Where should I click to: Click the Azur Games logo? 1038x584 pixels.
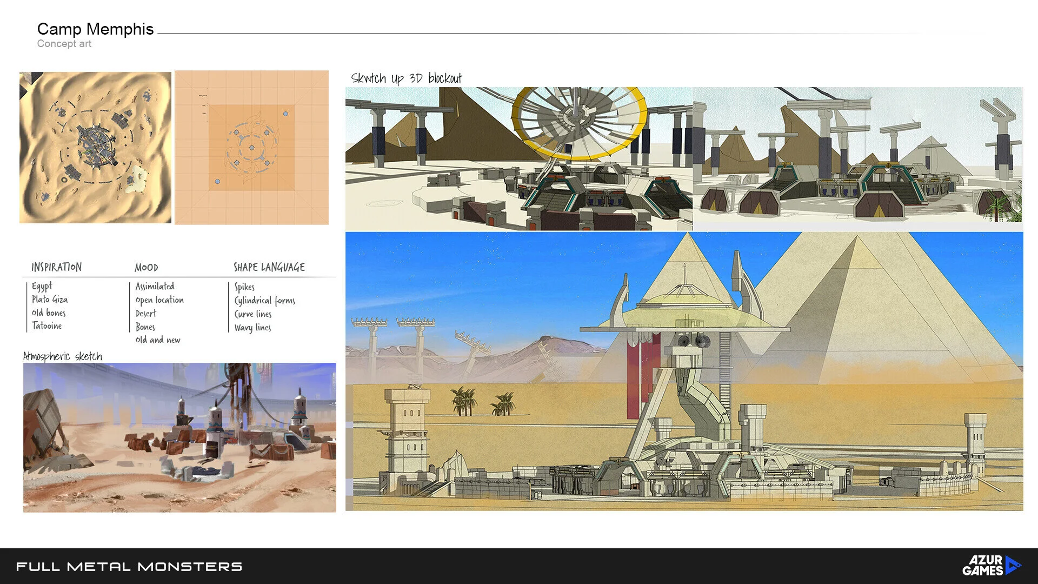[991, 566]
